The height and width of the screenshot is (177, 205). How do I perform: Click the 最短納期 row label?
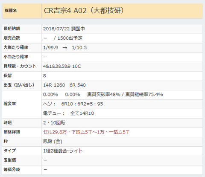(x=12, y=29)
